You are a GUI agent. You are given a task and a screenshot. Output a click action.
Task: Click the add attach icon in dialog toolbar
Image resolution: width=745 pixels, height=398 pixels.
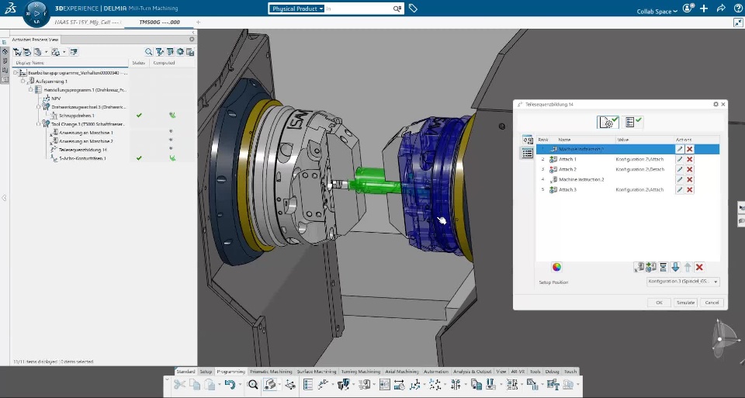(x=651, y=267)
